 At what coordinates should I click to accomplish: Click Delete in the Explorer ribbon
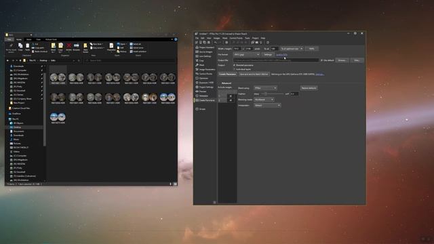point(69,47)
